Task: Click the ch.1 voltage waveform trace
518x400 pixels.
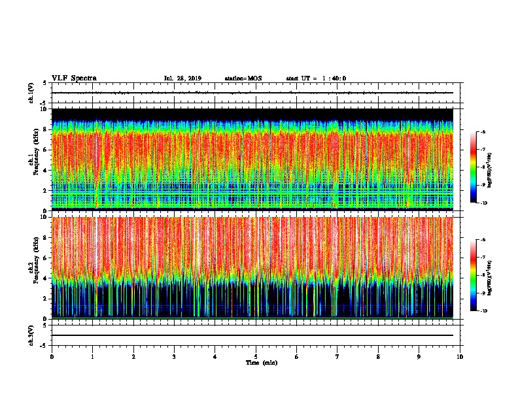Action: [252, 93]
